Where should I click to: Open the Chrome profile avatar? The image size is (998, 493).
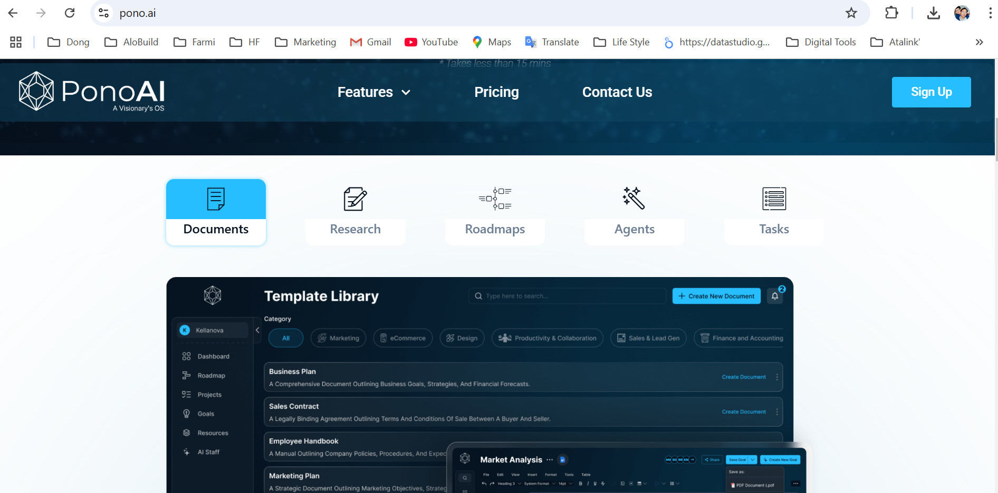(962, 13)
